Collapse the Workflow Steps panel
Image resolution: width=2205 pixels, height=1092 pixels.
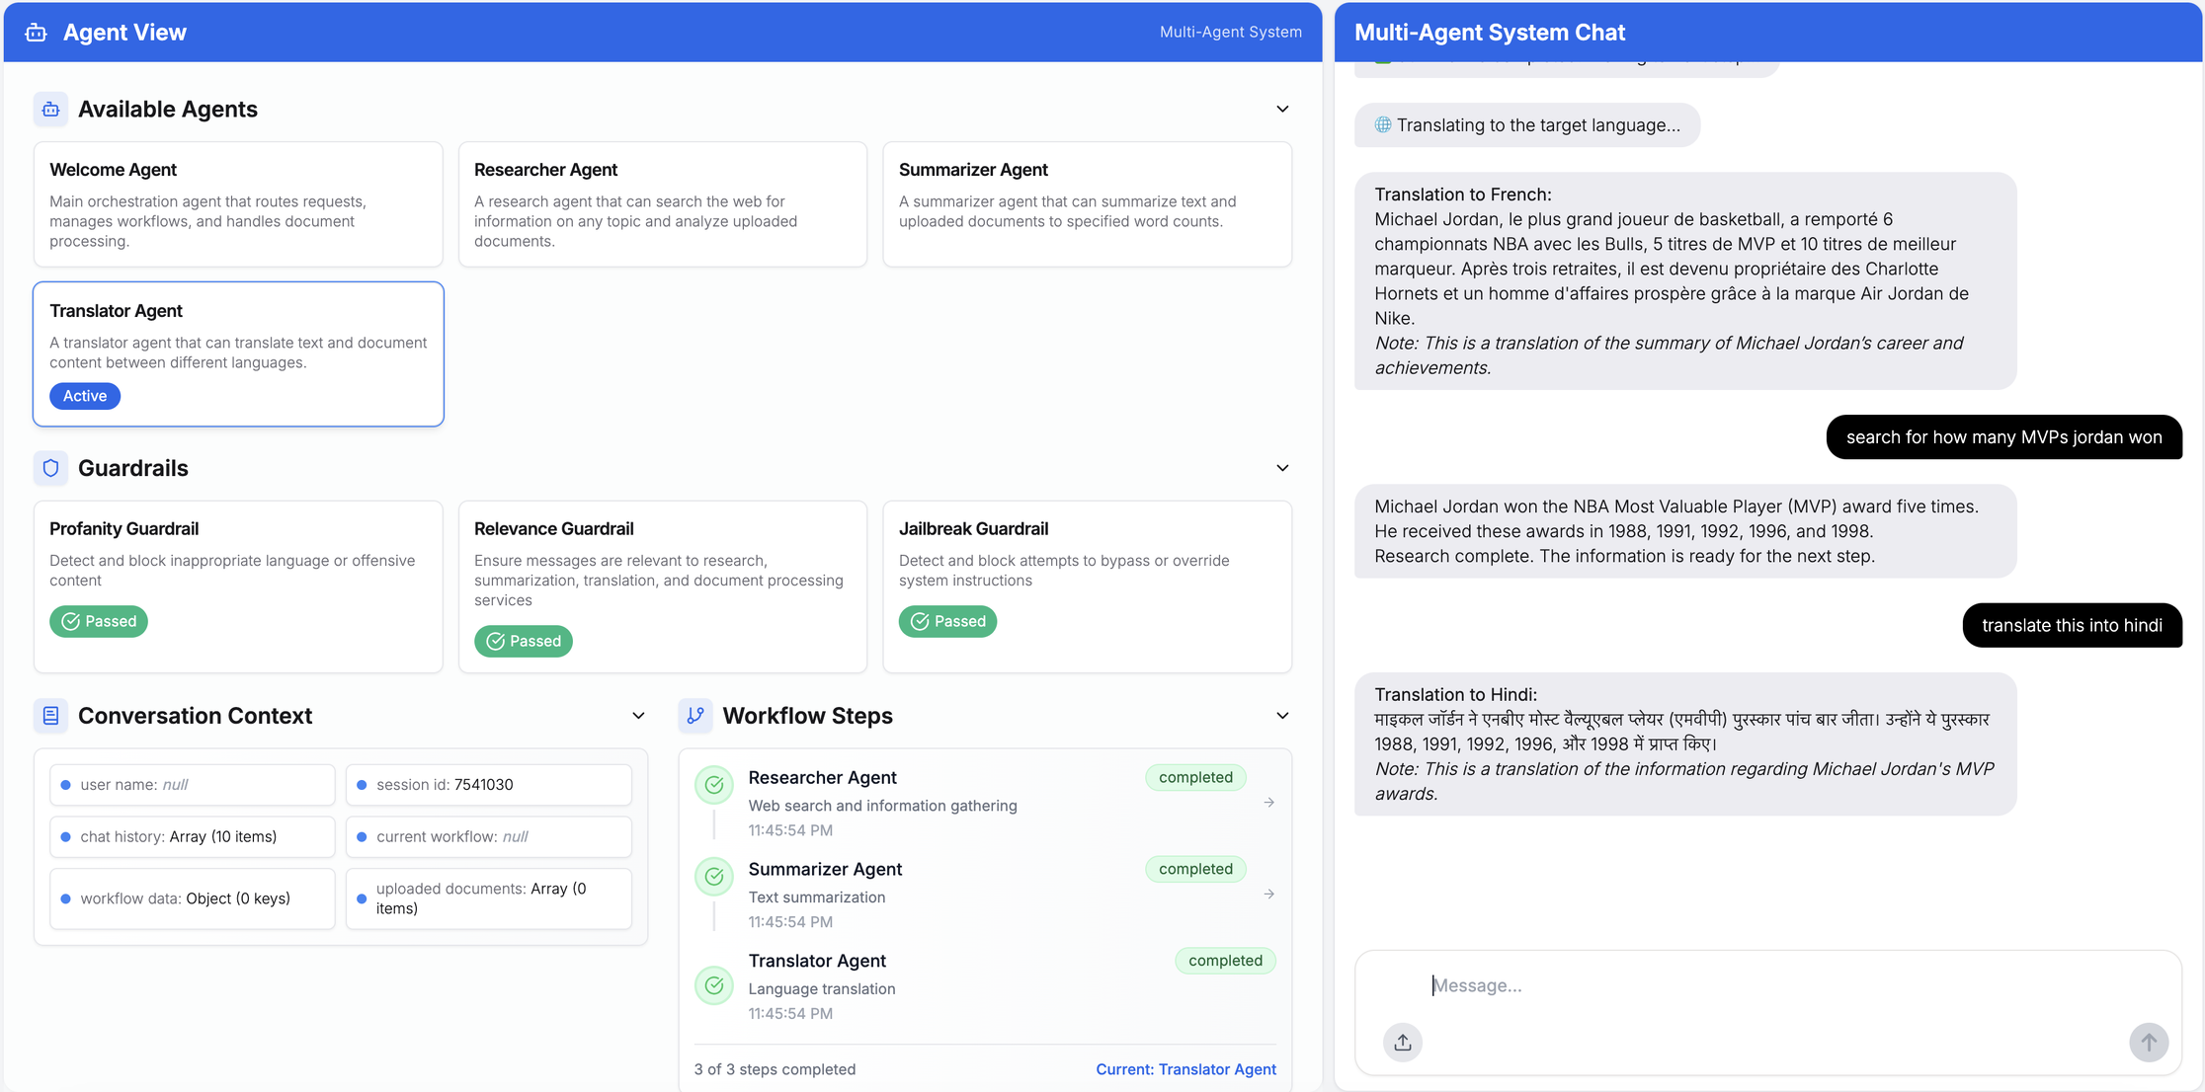[1282, 716]
